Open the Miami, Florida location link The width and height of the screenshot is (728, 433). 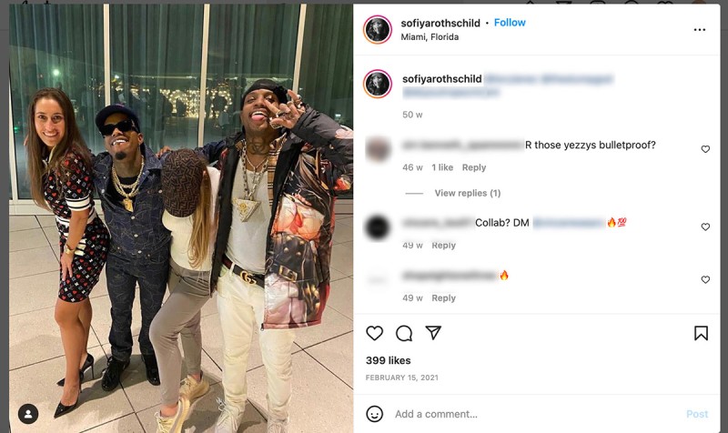(430, 37)
